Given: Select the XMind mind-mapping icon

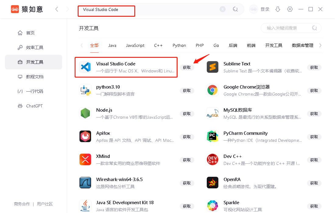Looking at the screenshot, I should coord(85,159).
